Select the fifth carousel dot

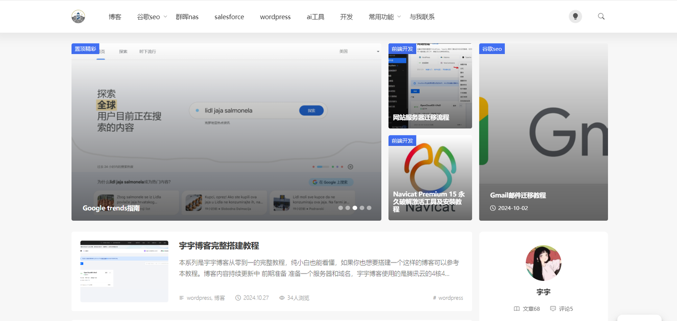(x=369, y=208)
